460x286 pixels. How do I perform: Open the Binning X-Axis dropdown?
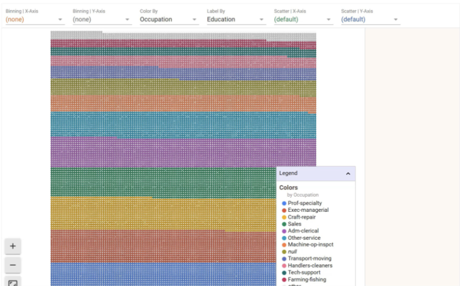pyautogui.click(x=35, y=19)
